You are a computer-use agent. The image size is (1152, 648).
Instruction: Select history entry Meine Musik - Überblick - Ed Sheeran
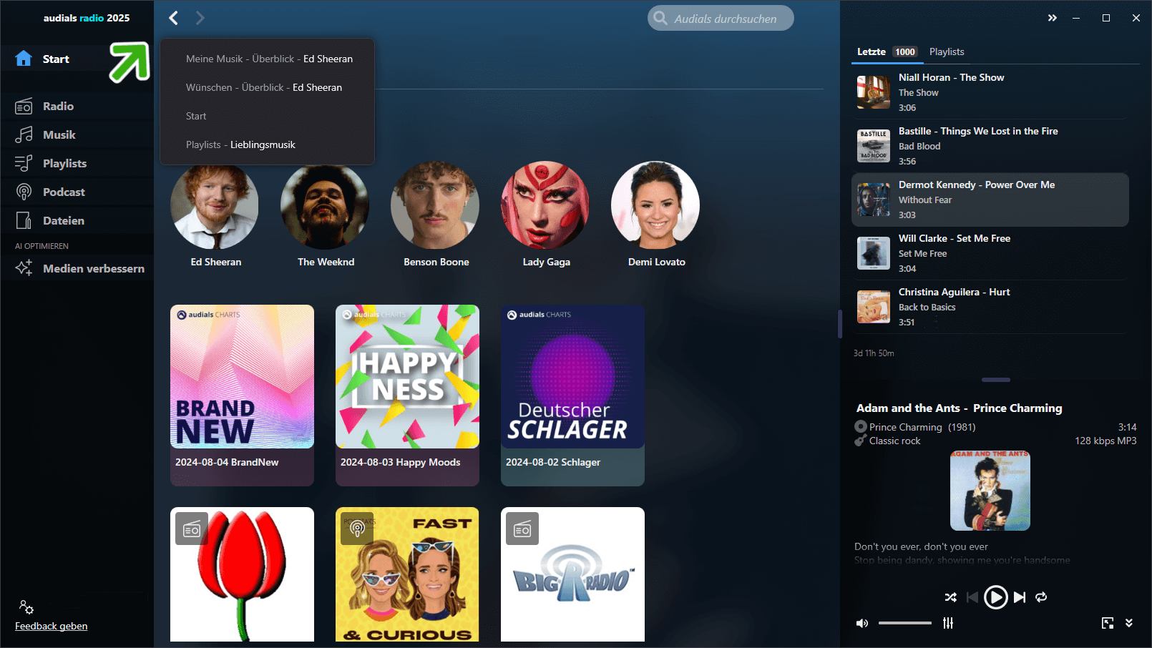click(x=269, y=59)
